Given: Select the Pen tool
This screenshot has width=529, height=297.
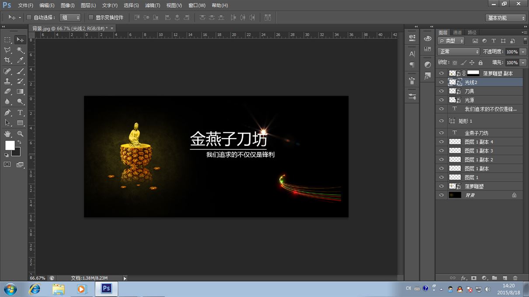Looking at the screenshot, I should (x=7, y=113).
